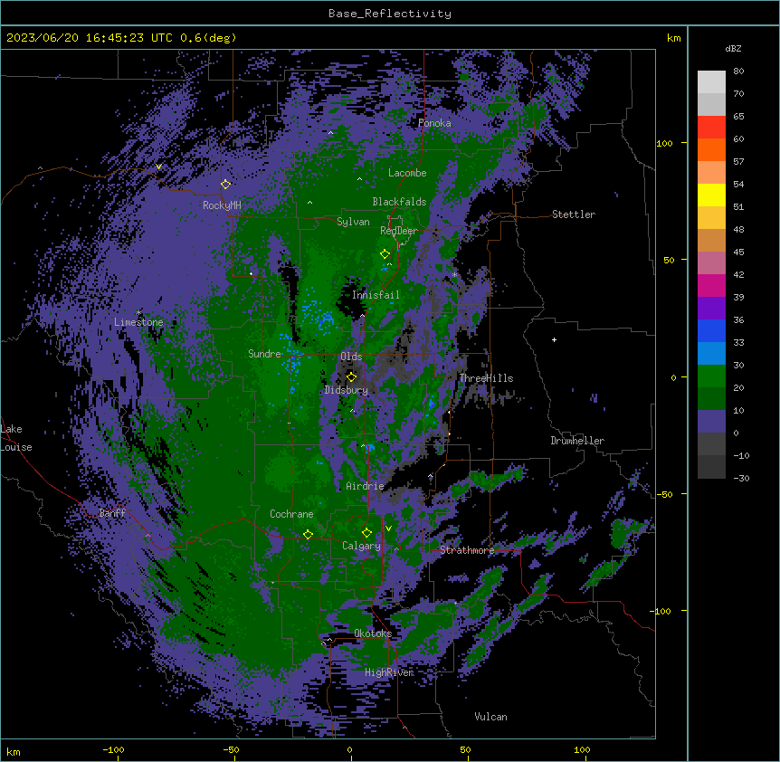Image resolution: width=780 pixels, height=762 pixels.
Task: Select the 80 dBZ white legend swatch
Action: pyautogui.click(x=711, y=81)
